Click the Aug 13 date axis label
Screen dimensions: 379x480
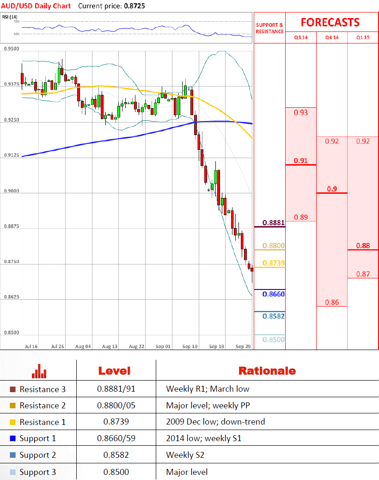[x=110, y=346]
